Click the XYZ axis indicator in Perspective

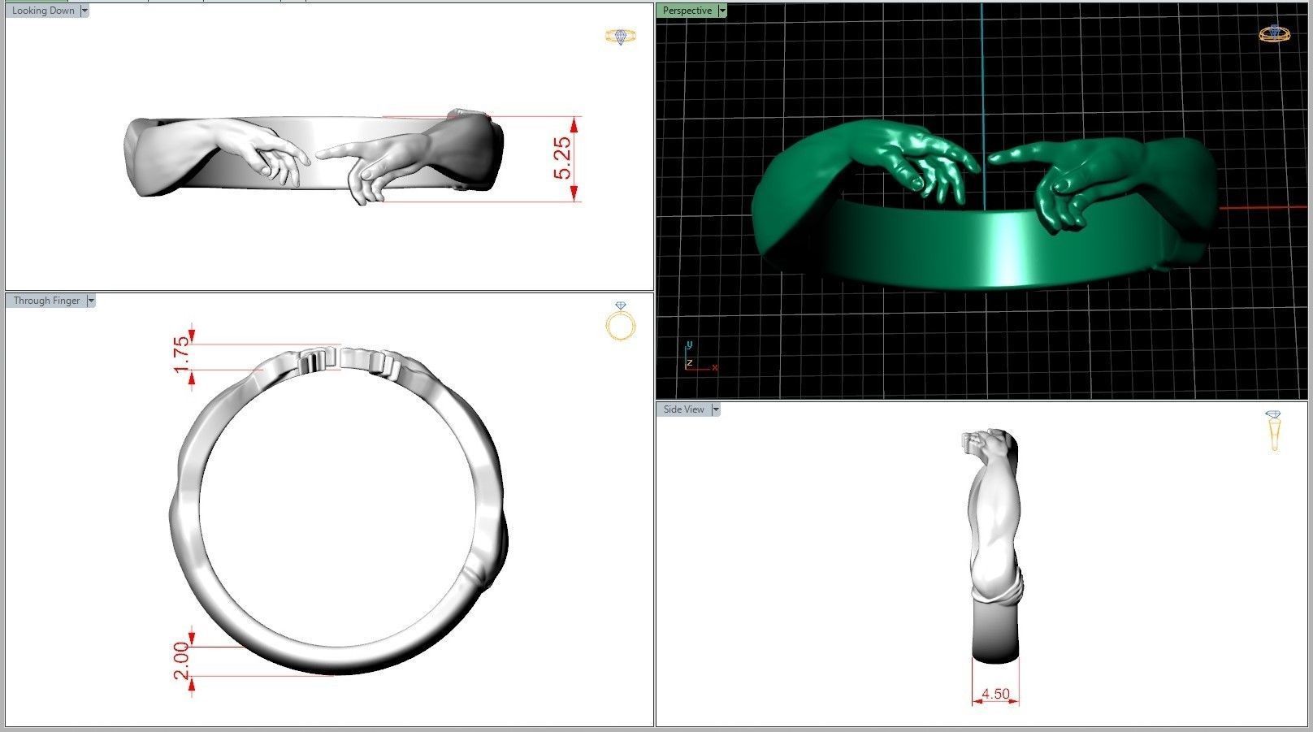pyautogui.click(x=699, y=357)
